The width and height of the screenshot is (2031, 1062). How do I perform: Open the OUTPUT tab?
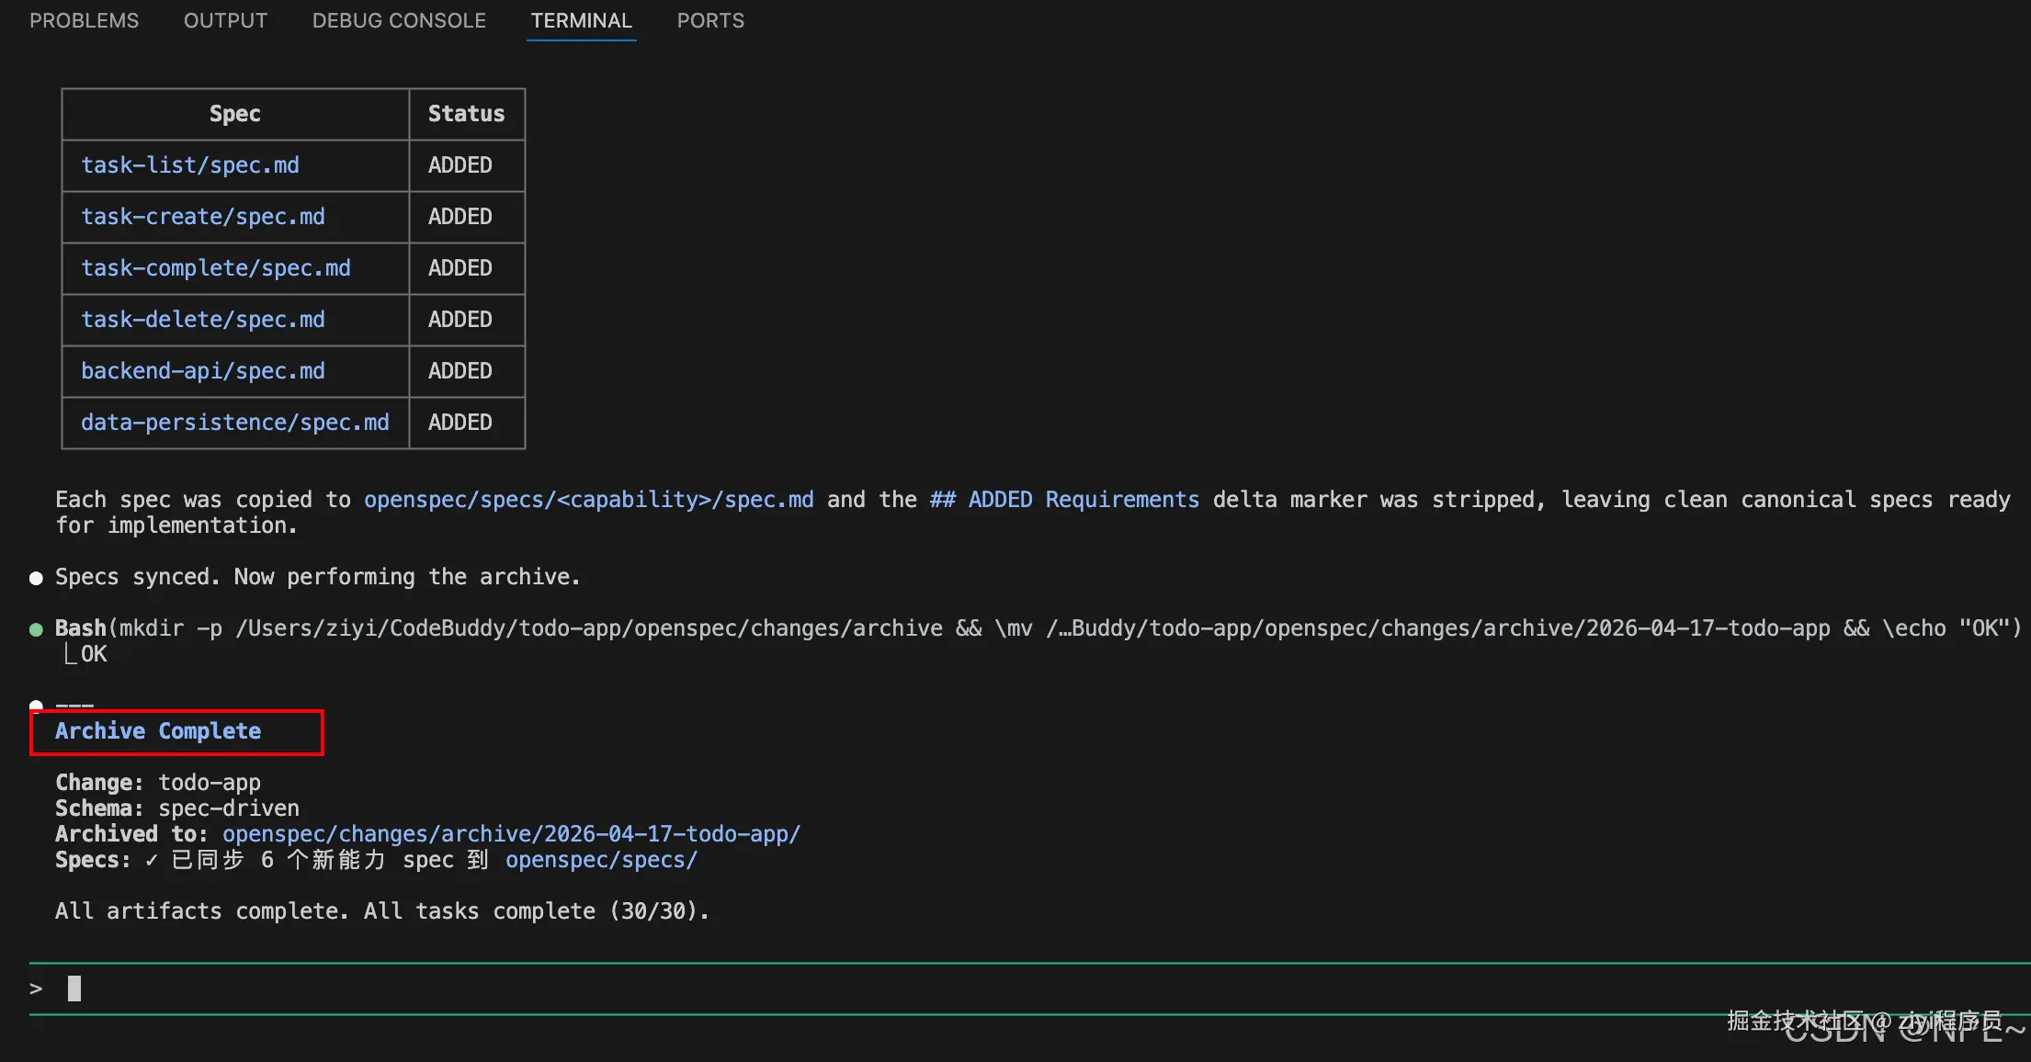[x=225, y=20]
